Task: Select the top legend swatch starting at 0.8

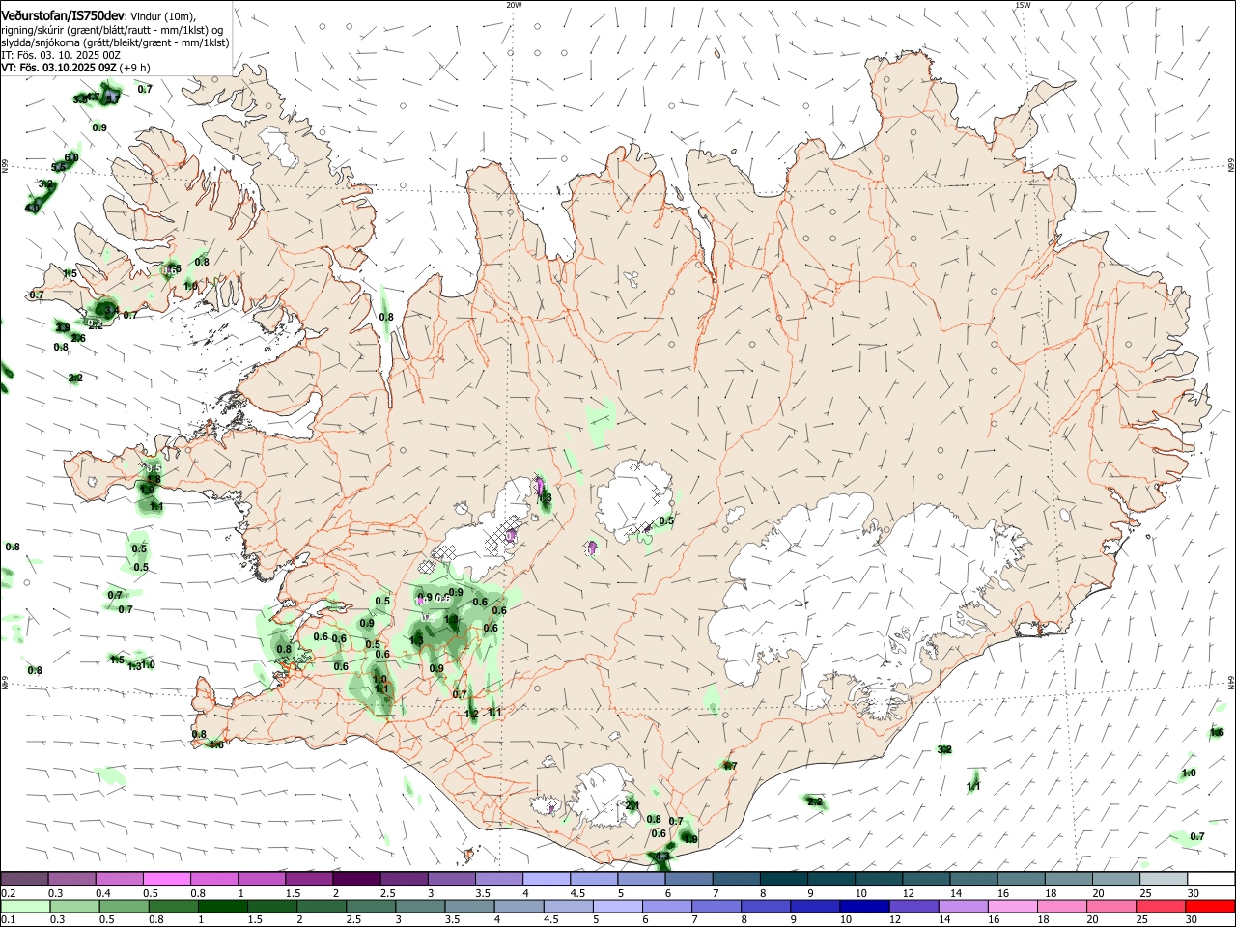Action: click(x=213, y=879)
